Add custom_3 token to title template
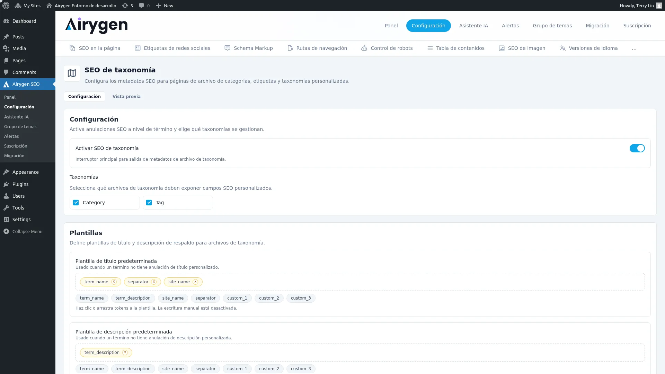 click(x=301, y=298)
